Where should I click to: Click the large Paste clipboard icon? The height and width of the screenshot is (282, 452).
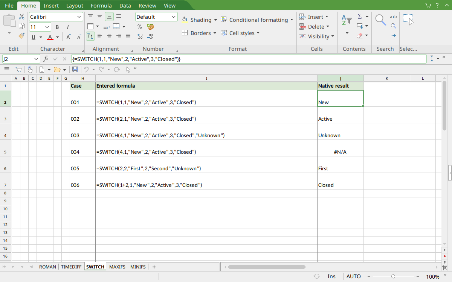pyautogui.click(x=9, y=20)
